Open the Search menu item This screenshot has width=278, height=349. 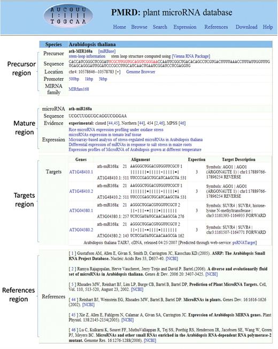click(x=160, y=27)
